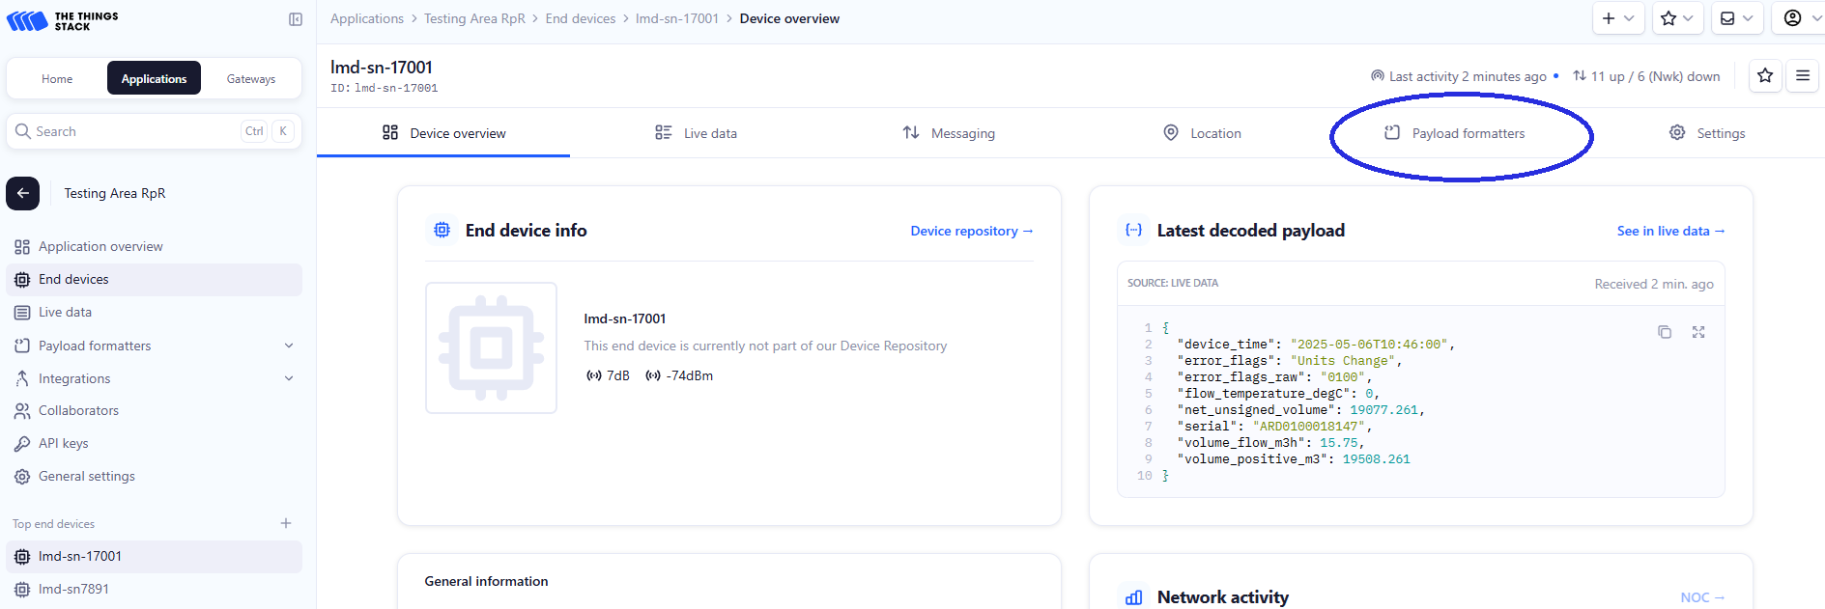This screenshot has height=609, width=1825.
Task: Expand Integrations in the sidebar
Action: (x=289, y=378)
